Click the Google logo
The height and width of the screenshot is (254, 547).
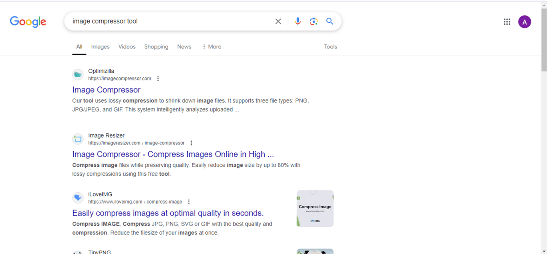coord(28,22)
